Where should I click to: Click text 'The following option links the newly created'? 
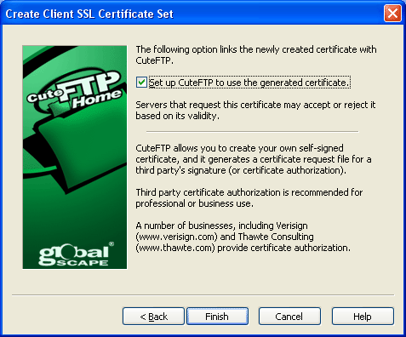point(225,49)
